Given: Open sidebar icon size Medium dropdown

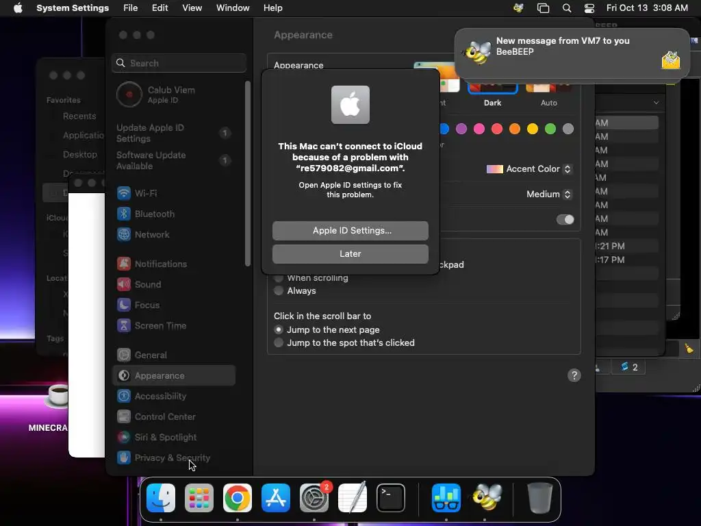Looking at the screenshot, I should 548,194.
